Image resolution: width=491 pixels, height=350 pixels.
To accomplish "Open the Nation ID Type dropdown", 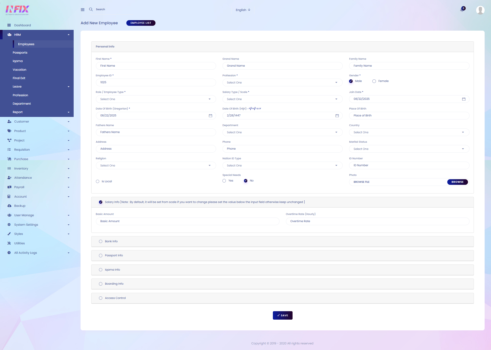I will 282,165.
